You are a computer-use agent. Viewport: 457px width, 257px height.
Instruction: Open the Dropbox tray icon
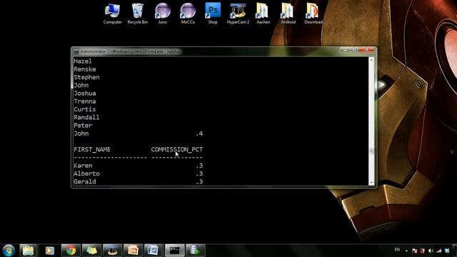point(447,251)
